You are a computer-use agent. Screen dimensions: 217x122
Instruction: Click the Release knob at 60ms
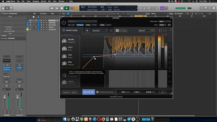pos(64,63)
